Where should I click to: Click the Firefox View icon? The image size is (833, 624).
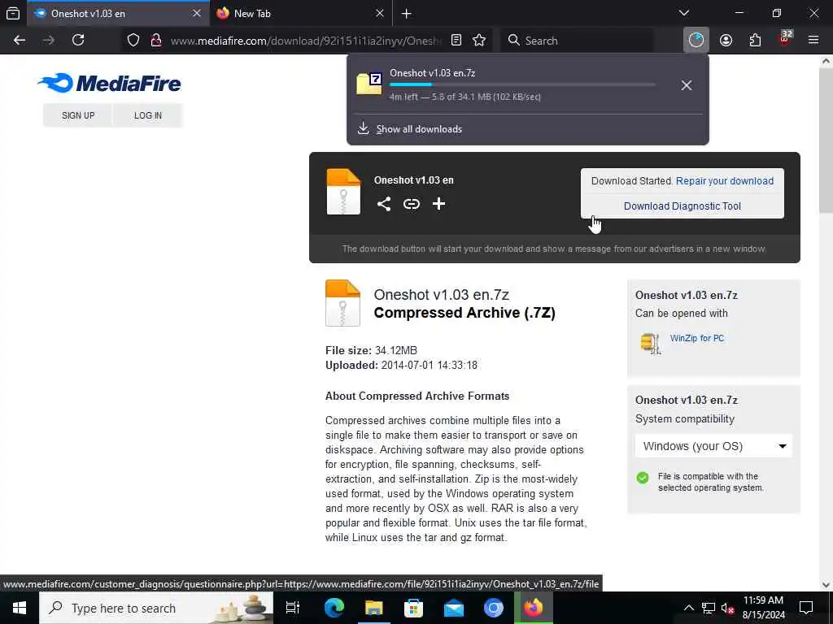click(13, 13)
